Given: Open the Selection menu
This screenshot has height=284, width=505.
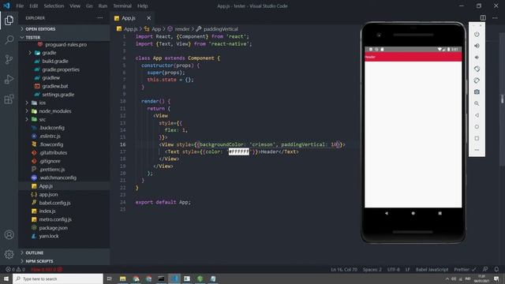Looking at the screenshot, I should (x=54, y=6).
